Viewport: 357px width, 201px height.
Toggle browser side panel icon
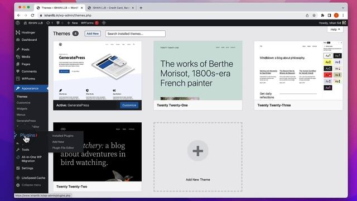(x=329, y=16)
